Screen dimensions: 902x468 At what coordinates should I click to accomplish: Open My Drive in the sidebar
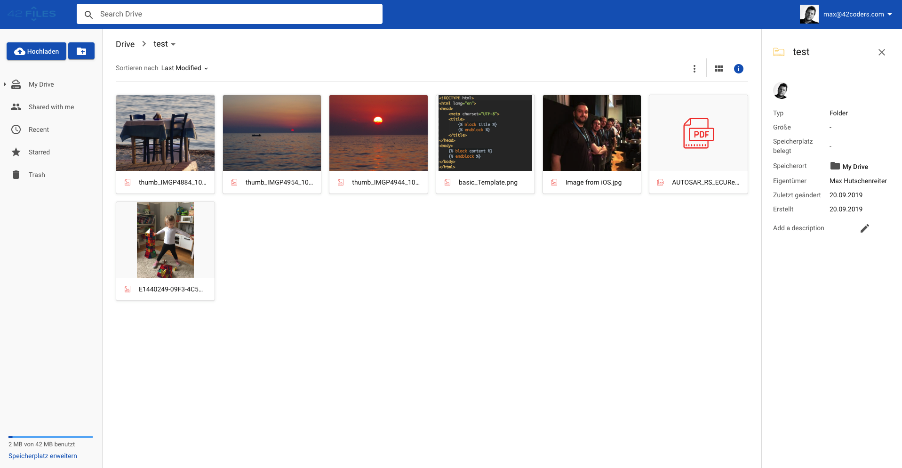41,84
